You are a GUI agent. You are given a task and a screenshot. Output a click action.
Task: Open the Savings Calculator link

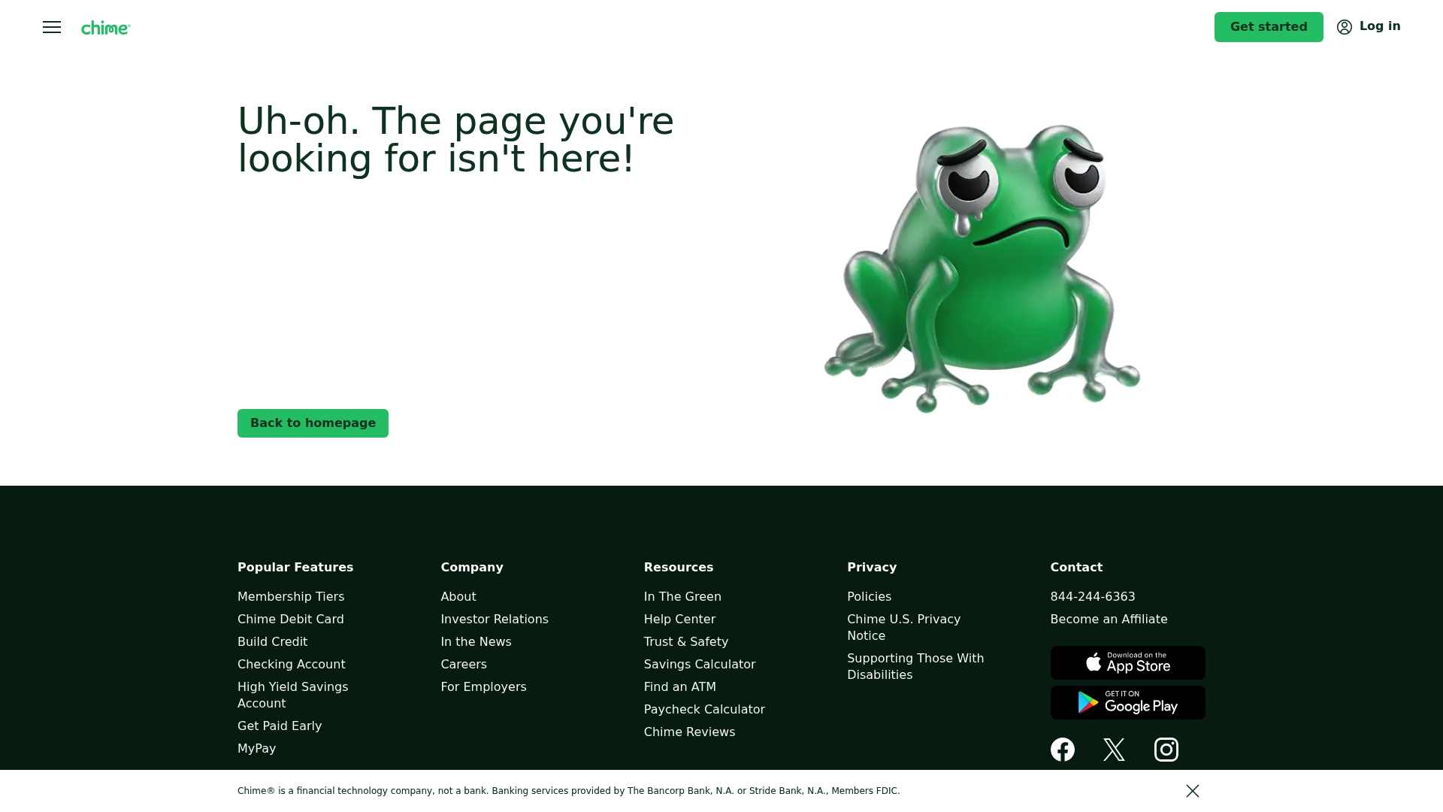[700, 665]
